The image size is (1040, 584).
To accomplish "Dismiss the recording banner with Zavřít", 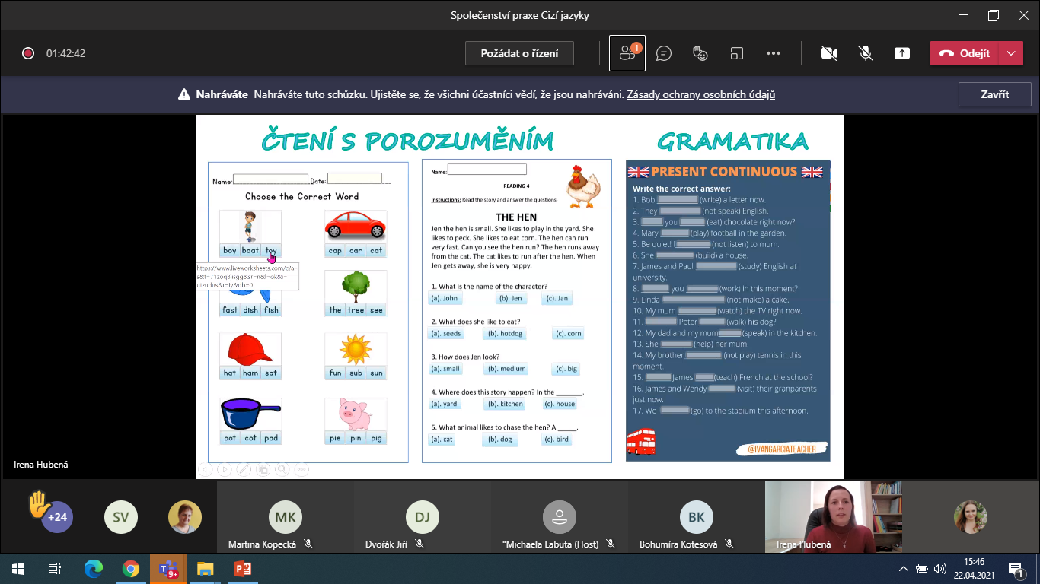I will click(x=994, y=94).
